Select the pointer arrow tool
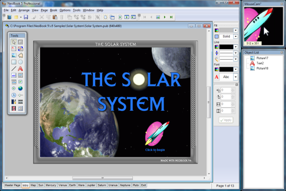The height and width of the screenshot is (191, 286). (x=14, y=42)
